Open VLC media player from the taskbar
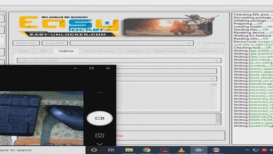 click(181, 150)
